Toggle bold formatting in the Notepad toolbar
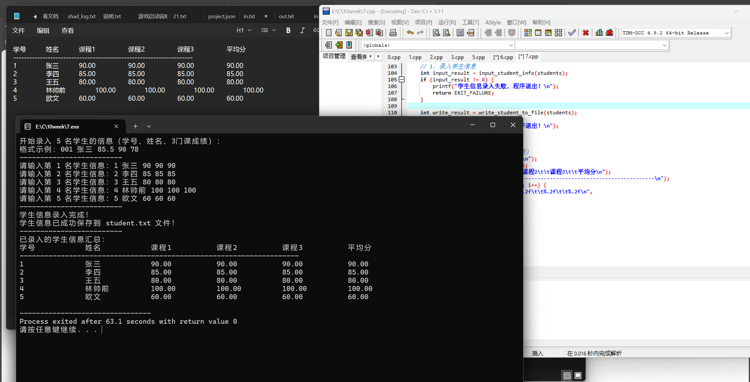This screenshot has width=750, height=382. pos(288,30)
